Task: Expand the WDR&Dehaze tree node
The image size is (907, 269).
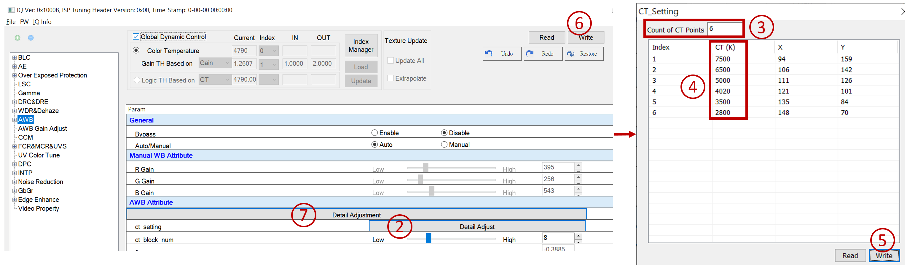Action: (x=15, y=111)
